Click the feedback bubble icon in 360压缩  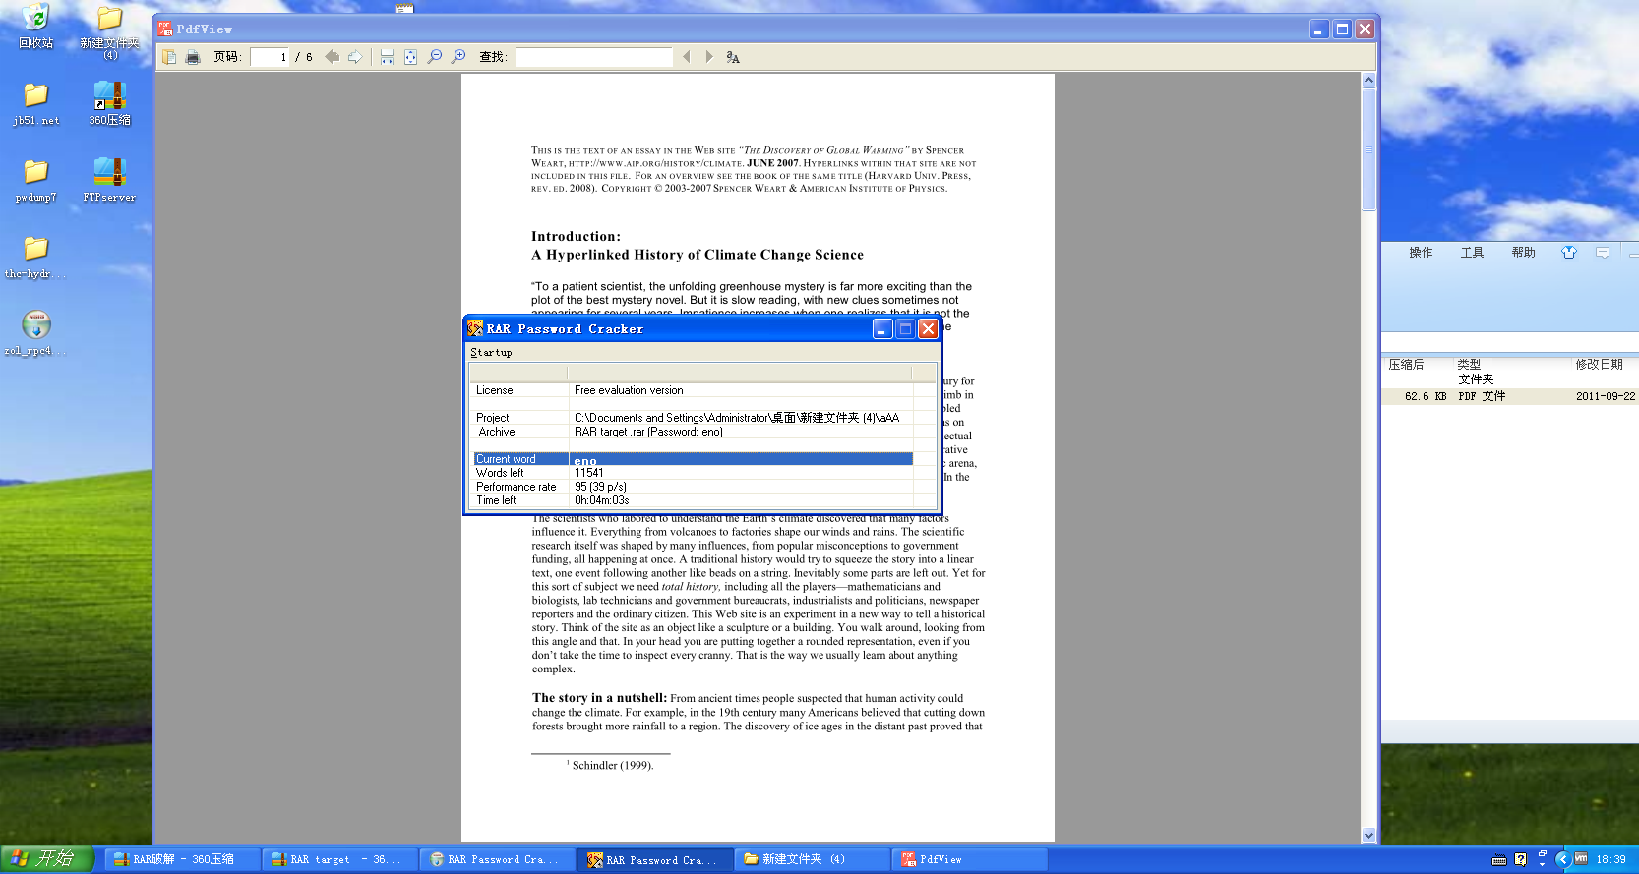point(1603,253)
